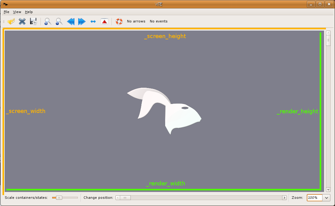The image size is (335, 206).
Task: Click the zoom in magnifier icon
Action: tap(48, 22)
